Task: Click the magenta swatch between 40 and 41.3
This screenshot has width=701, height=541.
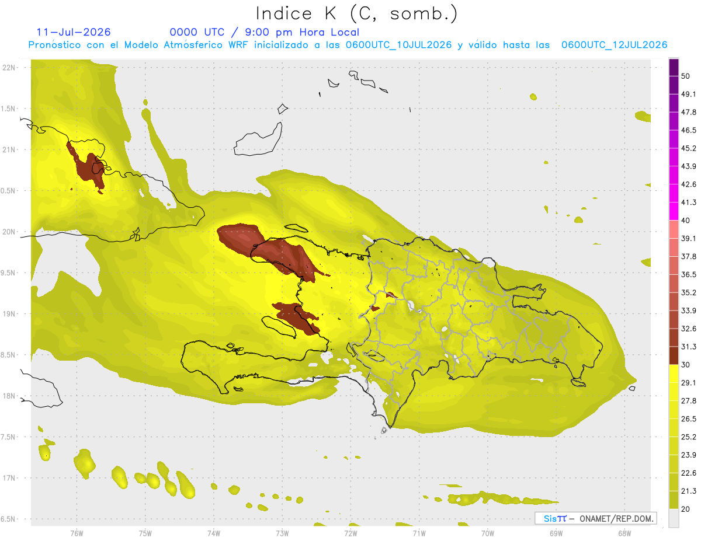Action: tap(674, 211)
